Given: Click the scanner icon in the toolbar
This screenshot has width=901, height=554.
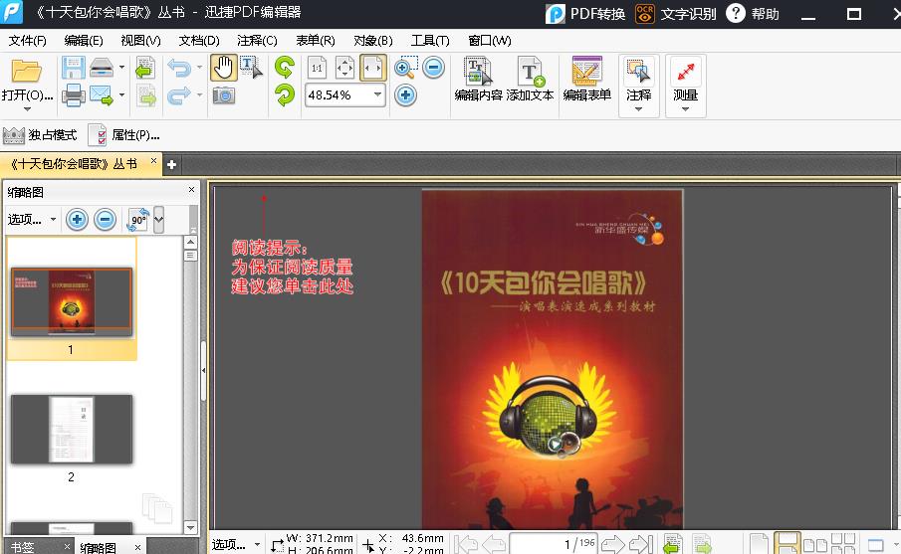Looking at the screenshot, I should click(x=102, y=68).
